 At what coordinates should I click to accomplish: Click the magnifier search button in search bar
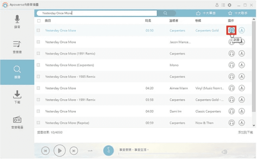165,13
